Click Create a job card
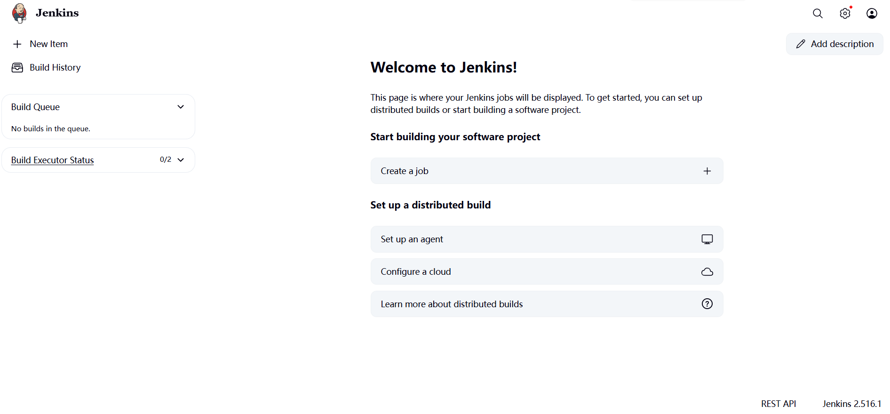 (x=547, y=171)
